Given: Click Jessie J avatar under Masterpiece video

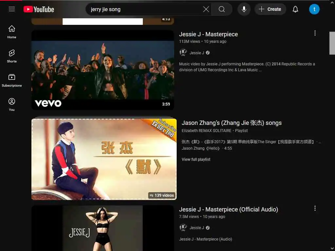Looking at the screenshot, I should pyautogui.click(x=183, y=53).
